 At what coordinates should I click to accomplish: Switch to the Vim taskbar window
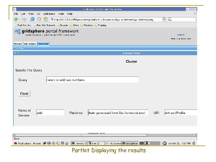pyautogui.click(x=96, y=143)
